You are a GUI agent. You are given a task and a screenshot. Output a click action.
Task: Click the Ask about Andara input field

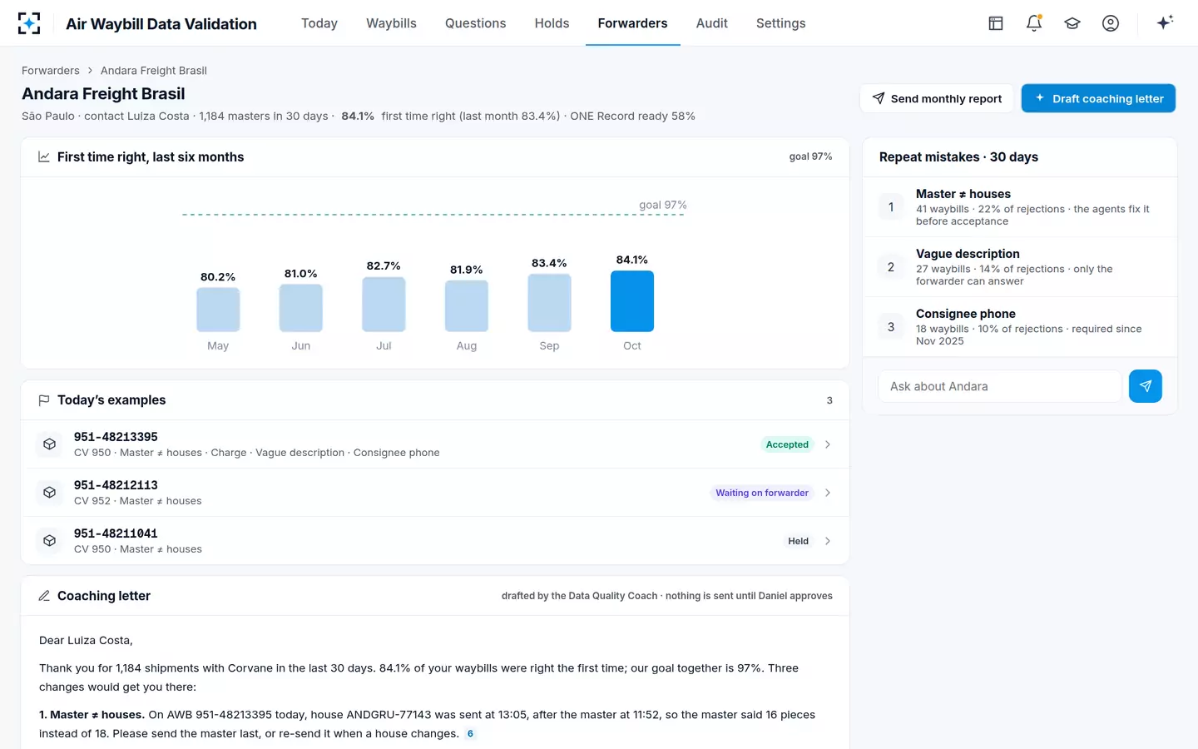click(1000, 386)
